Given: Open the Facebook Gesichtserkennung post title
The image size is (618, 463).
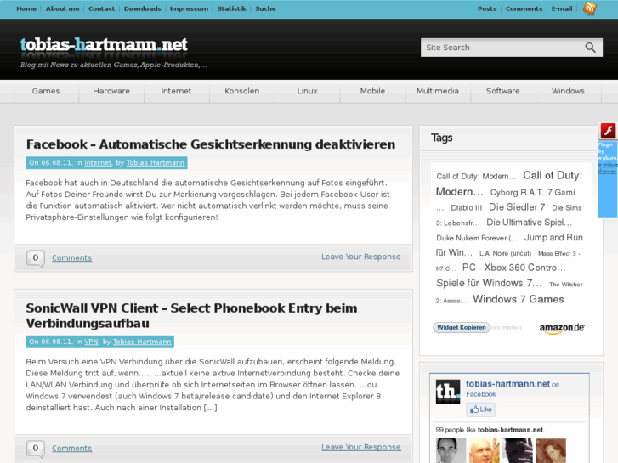Looking at the screenshot, I should [211, 144].
